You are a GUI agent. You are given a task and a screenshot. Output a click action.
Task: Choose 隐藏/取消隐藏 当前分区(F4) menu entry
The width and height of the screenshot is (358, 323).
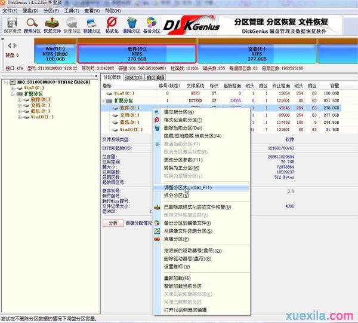coord(202,136)
